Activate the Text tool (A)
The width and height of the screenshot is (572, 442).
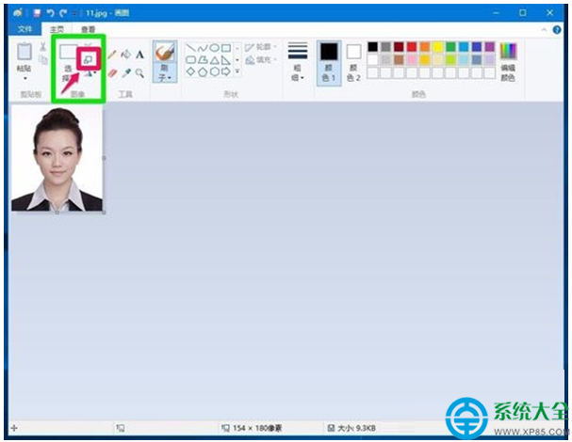coord(139,55)
